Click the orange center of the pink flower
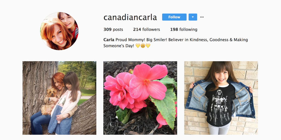 [147, 82]
